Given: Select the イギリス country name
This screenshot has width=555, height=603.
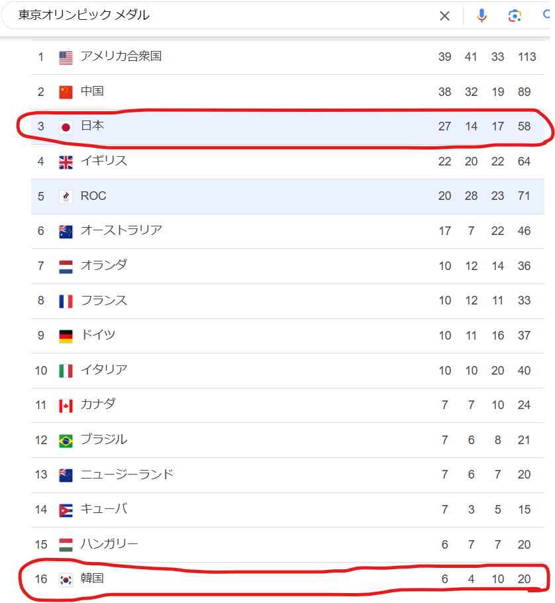Looking at the screenshot, I should [x=104, y=161].
